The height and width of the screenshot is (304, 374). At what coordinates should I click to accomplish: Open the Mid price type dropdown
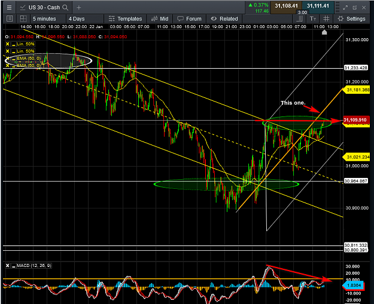tap(160, 19)
